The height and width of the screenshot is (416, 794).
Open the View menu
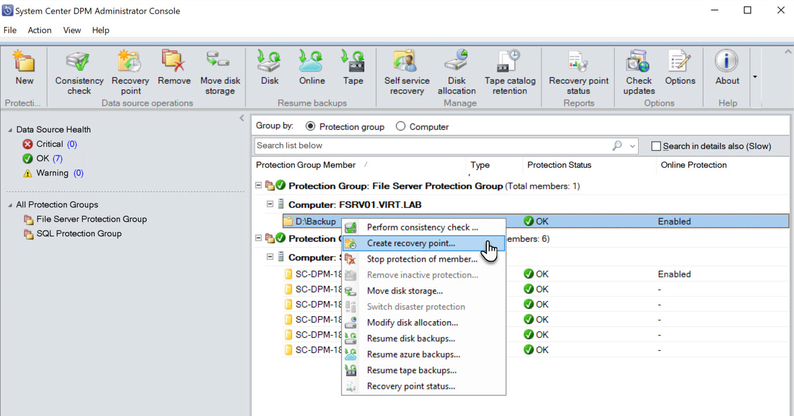pyautogui.click(x=72, y=30)
